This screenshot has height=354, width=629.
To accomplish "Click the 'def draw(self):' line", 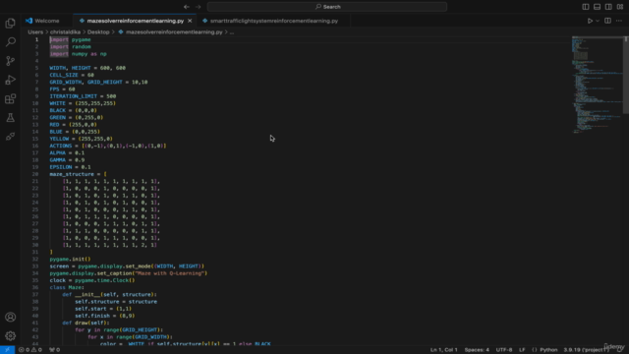I will point(86,323).
